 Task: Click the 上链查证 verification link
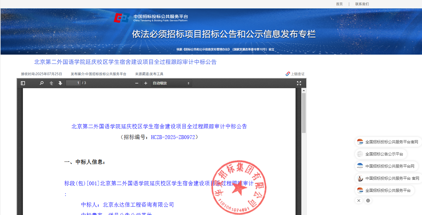(x=295, y=74)
